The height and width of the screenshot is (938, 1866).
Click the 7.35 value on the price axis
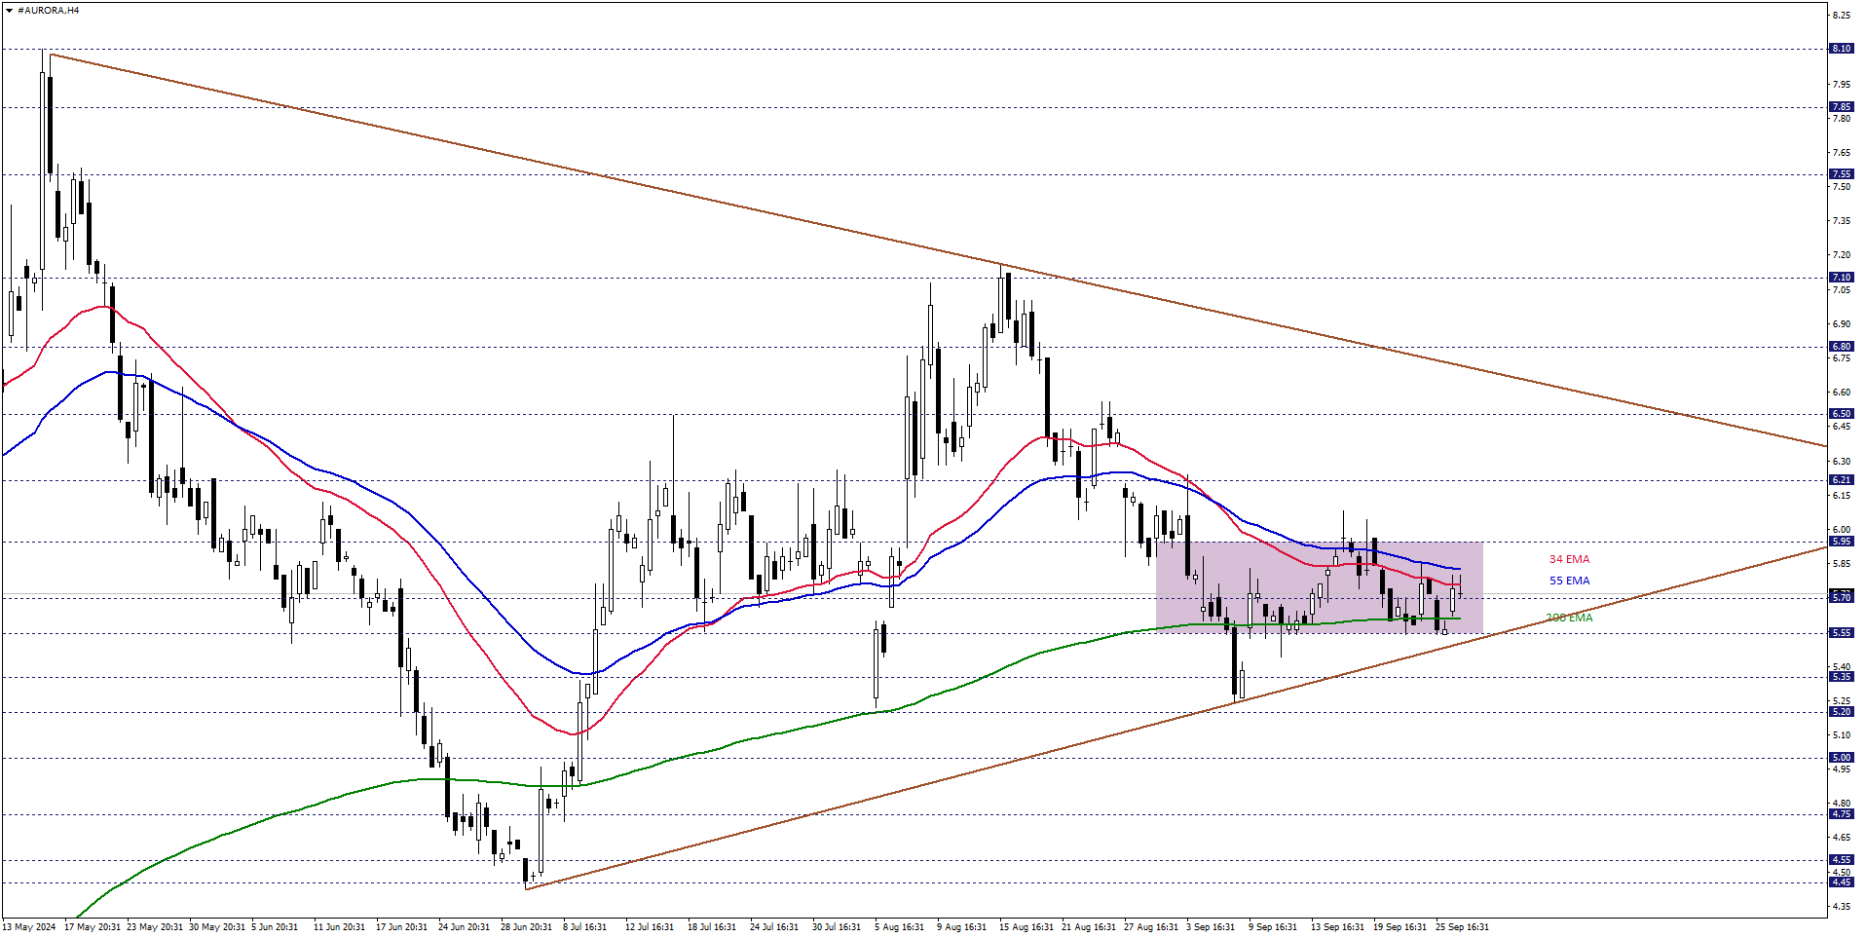(1841, 221)
